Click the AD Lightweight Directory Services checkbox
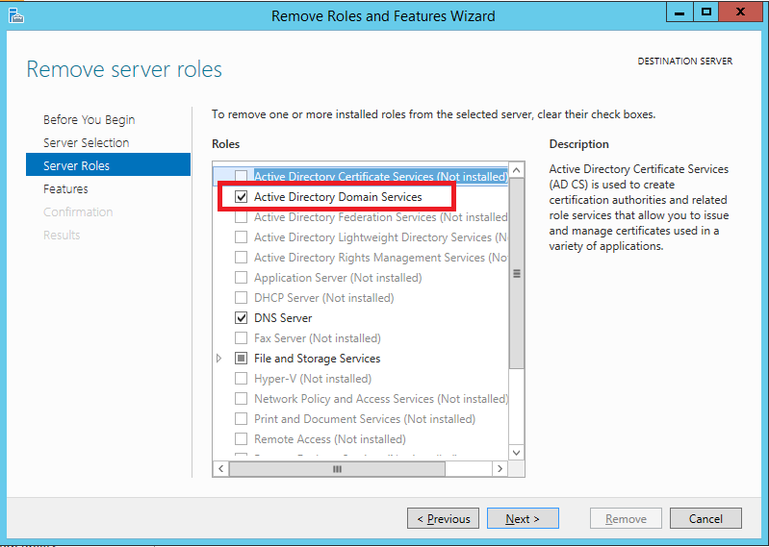 click(241, 237)
